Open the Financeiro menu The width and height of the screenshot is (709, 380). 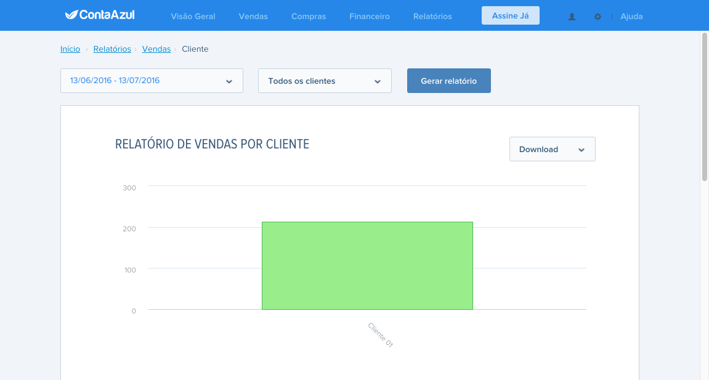(x=370, y=16)
